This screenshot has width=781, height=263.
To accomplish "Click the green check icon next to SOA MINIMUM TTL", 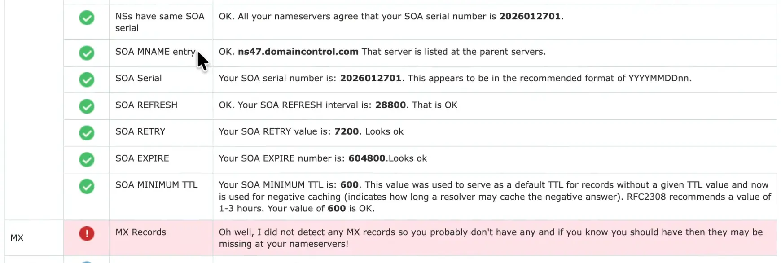I will [86, 187].
